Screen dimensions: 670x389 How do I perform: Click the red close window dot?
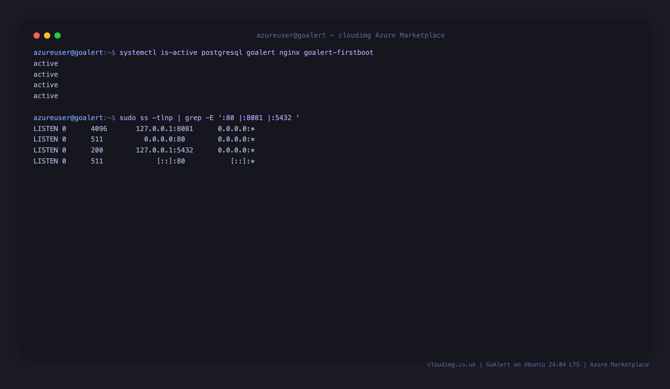pos(37,36)
